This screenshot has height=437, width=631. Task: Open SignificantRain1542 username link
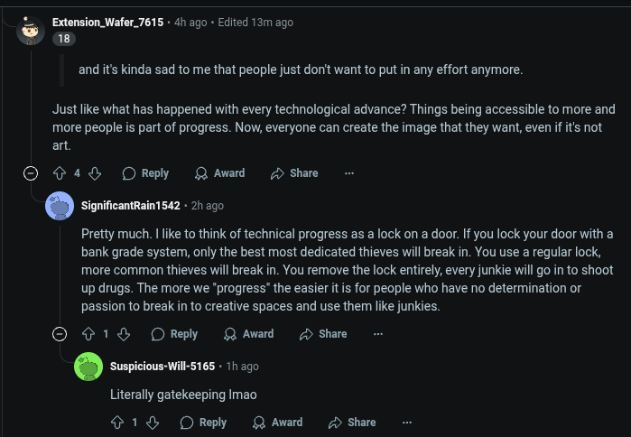pos(131,206)
